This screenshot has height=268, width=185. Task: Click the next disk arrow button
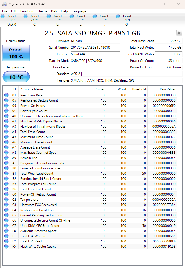[x=179, y=33]
